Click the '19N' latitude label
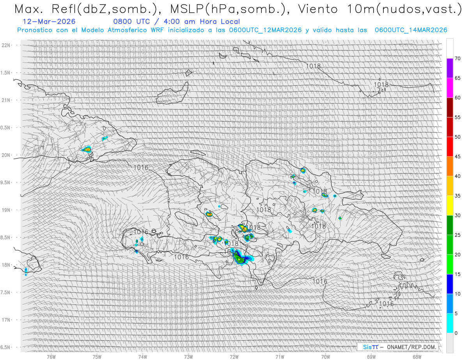 (x=6, y=210)
